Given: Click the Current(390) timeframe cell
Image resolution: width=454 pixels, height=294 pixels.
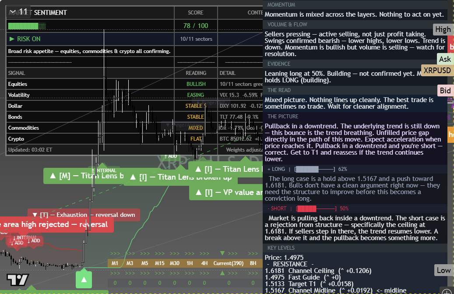Looking at the screenshot, I should click(229, 263).
